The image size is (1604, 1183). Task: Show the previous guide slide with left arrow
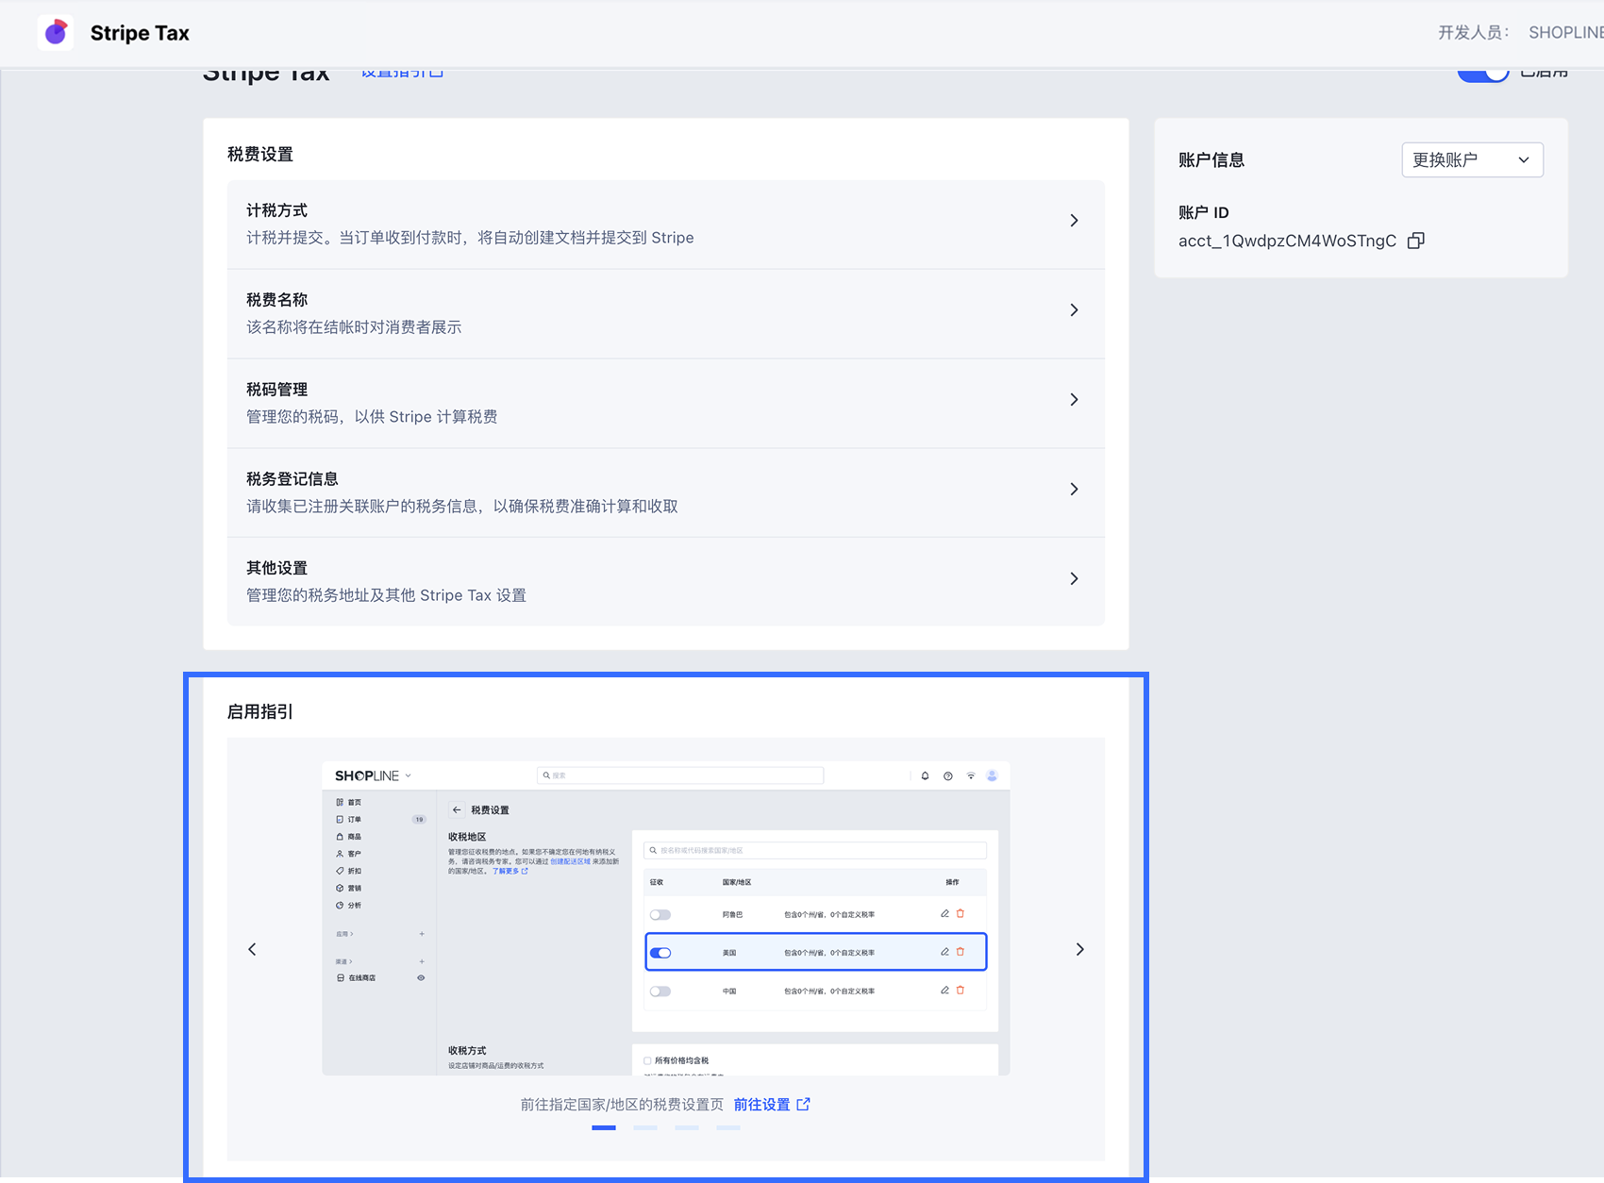pos(252,949)
